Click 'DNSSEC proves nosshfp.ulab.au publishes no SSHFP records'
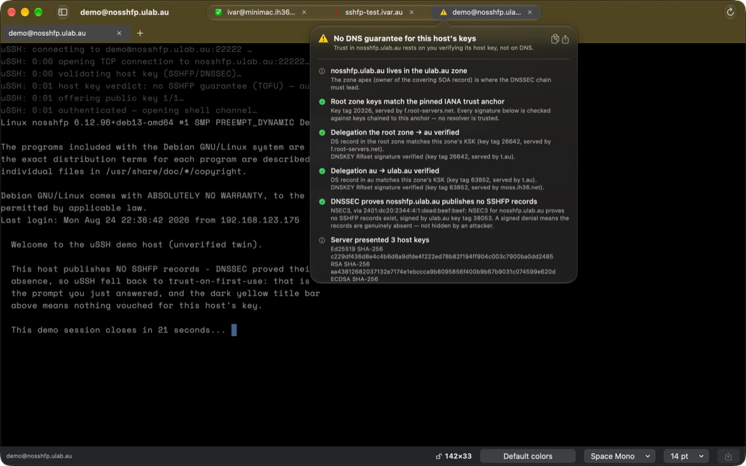This screenshot has width=746, height=466. point(434,202)
